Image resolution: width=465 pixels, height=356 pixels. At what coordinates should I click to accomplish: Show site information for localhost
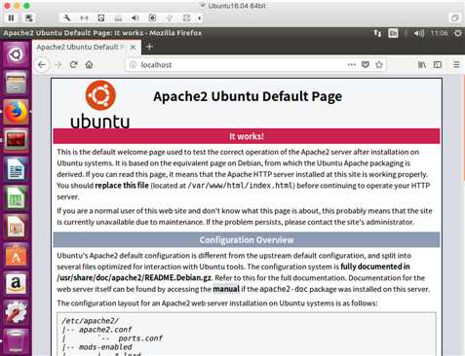[x=133, y=65]
